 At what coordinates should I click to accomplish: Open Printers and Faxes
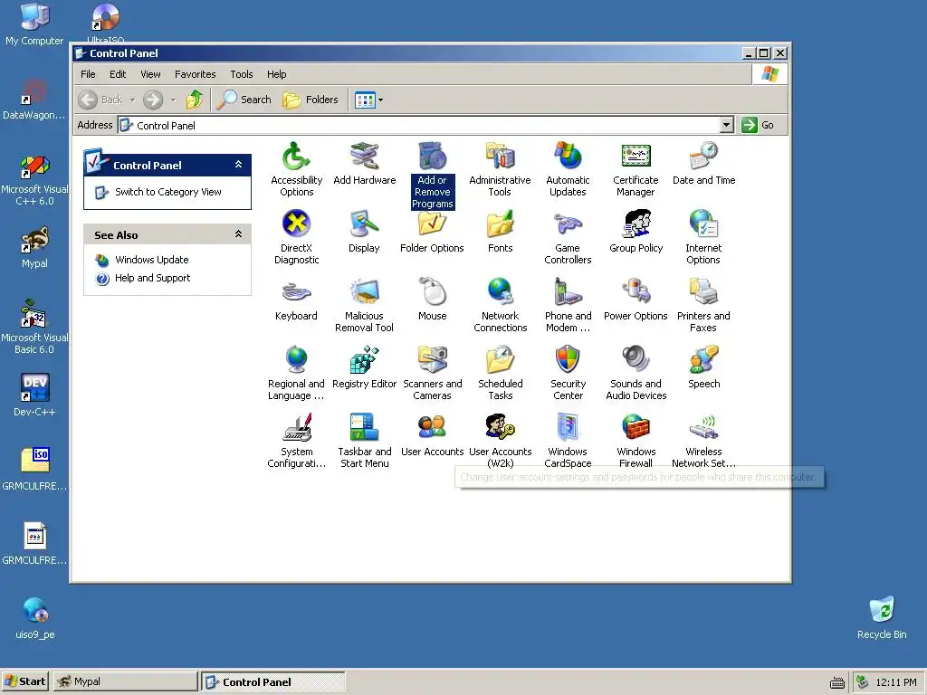[703, 305]
